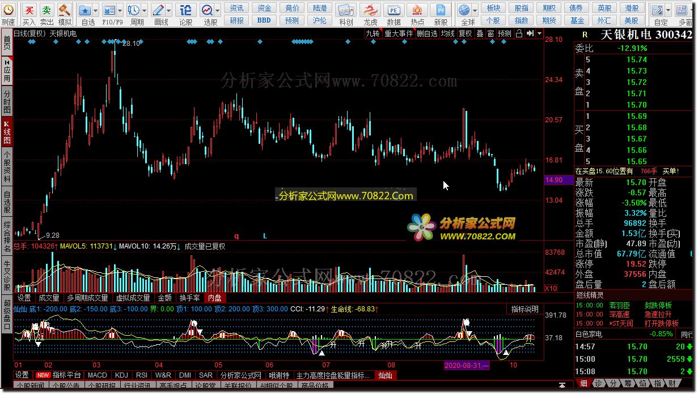Viewport: 698px width, 394px height.
Task: Open the 全球 global markets globe icon
Action: coord(464,10)
